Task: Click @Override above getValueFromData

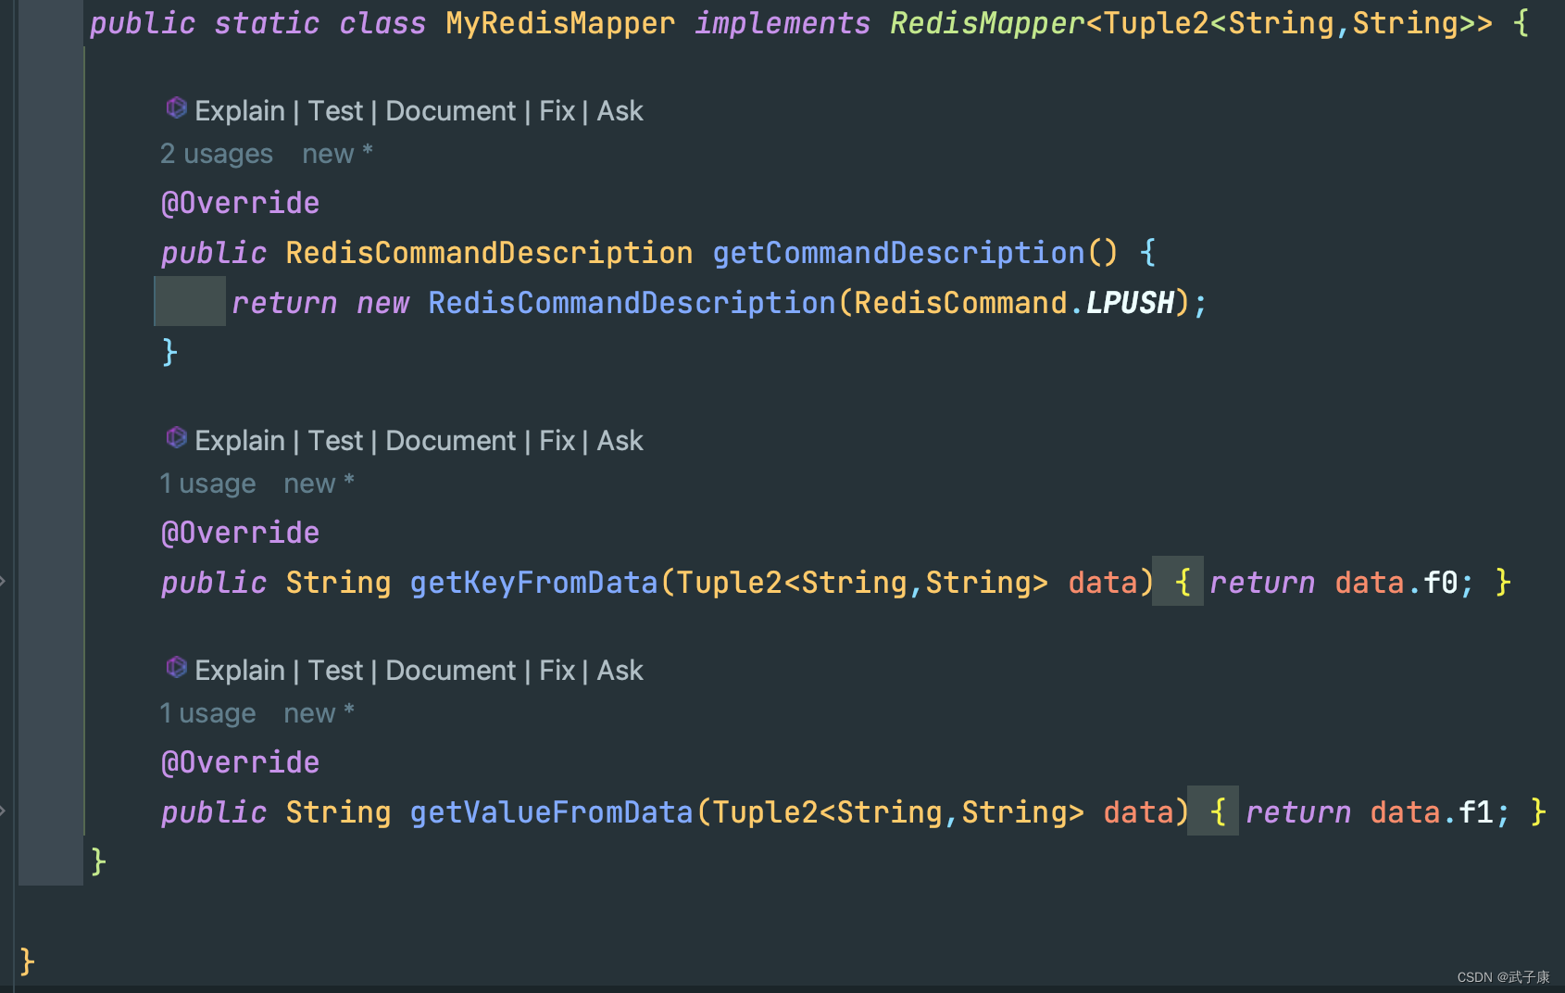Action: coord(240,762)
